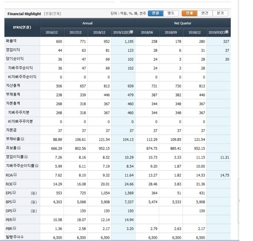Click the 3.20 PBR estimate value

tap(130, 229)
